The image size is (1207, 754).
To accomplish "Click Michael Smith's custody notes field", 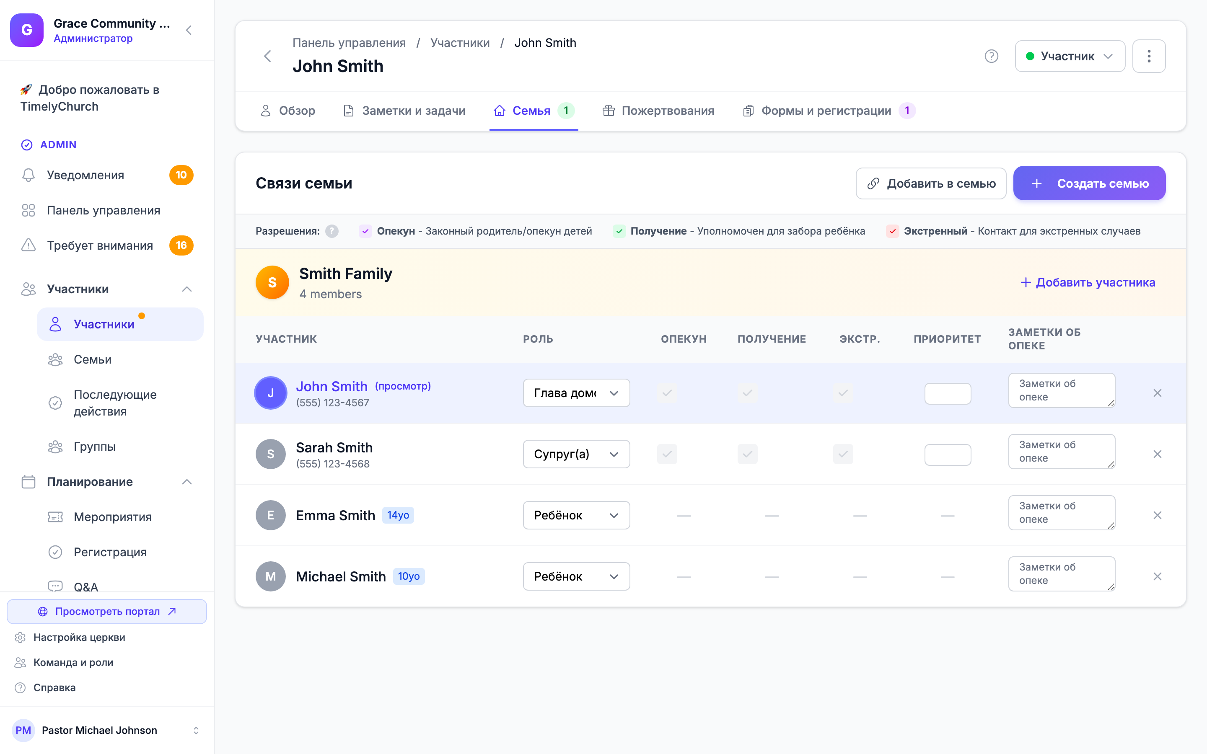I will [1061, 574].
